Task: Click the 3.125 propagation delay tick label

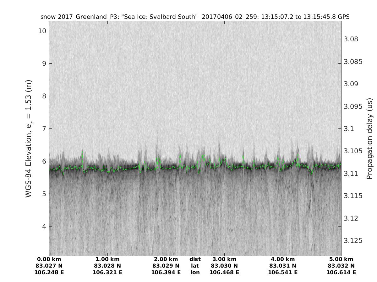Action: pyautogui.click(x=353, y=241)
